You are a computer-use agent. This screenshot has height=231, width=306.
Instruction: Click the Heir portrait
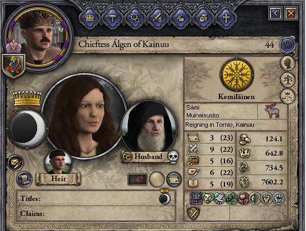tap(58, 161)
